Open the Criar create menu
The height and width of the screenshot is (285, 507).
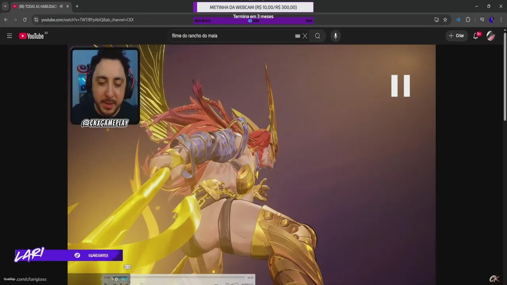click(456, 36)
